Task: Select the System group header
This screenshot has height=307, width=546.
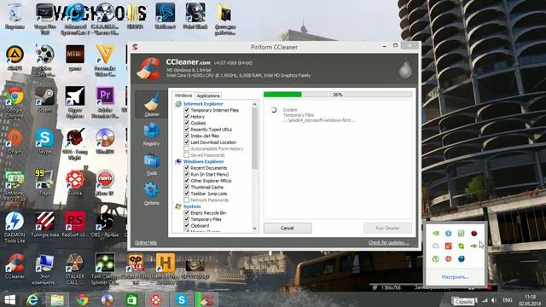Action: pos(192,206)
